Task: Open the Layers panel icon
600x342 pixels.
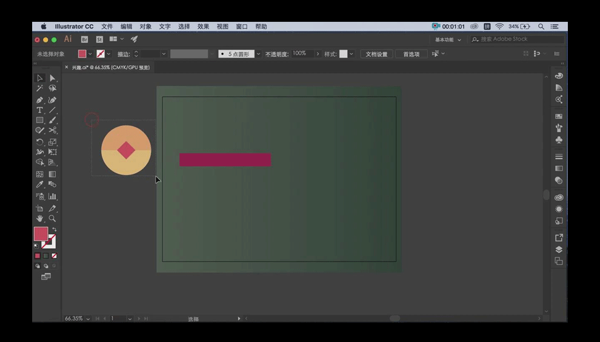Action: (559, 249)
